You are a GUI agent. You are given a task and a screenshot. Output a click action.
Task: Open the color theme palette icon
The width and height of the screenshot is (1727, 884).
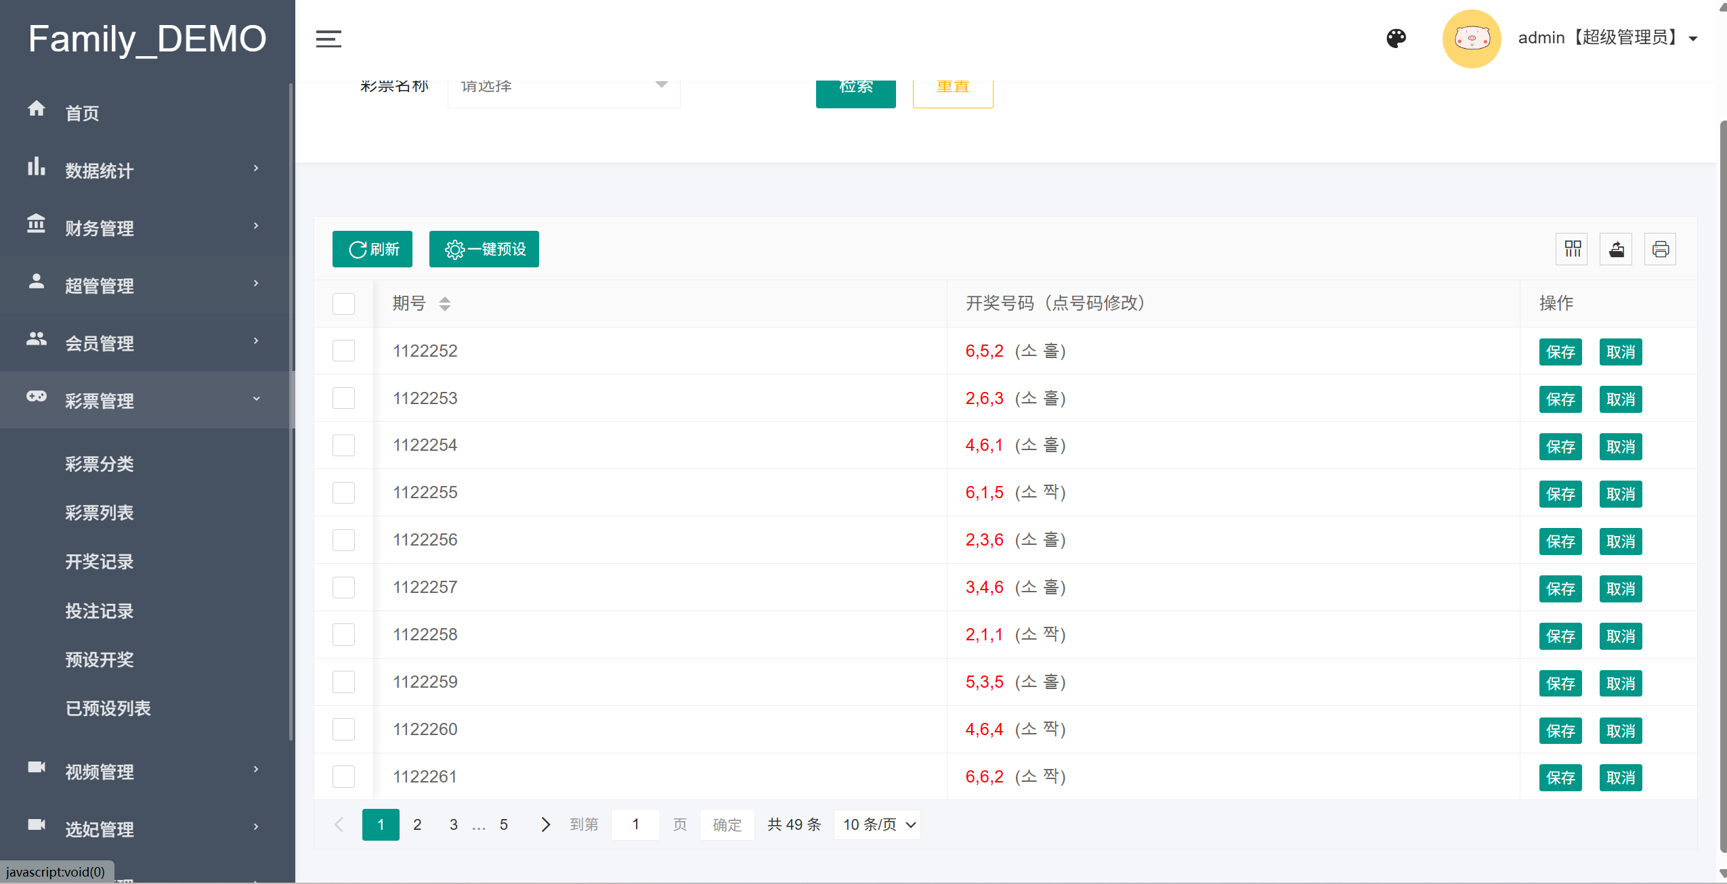coord(1396,39)
